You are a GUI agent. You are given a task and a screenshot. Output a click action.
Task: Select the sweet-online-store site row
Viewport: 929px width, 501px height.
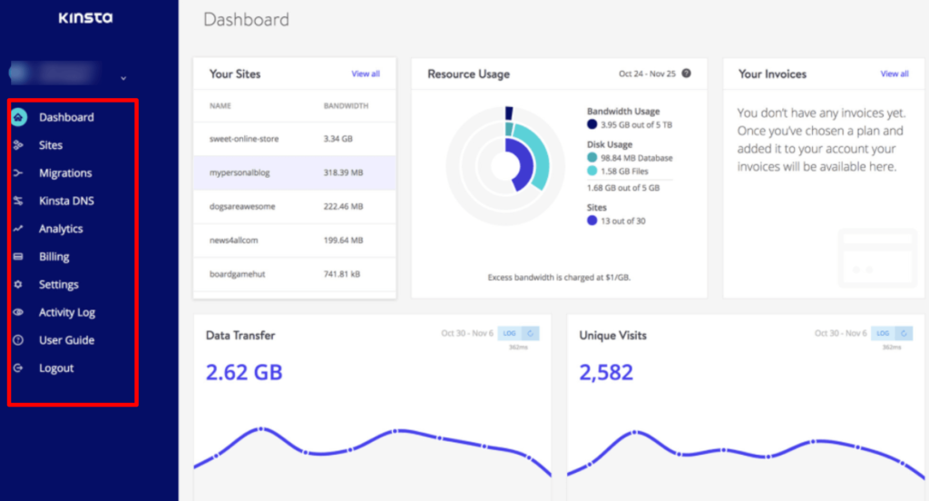[x=295, y=139]
